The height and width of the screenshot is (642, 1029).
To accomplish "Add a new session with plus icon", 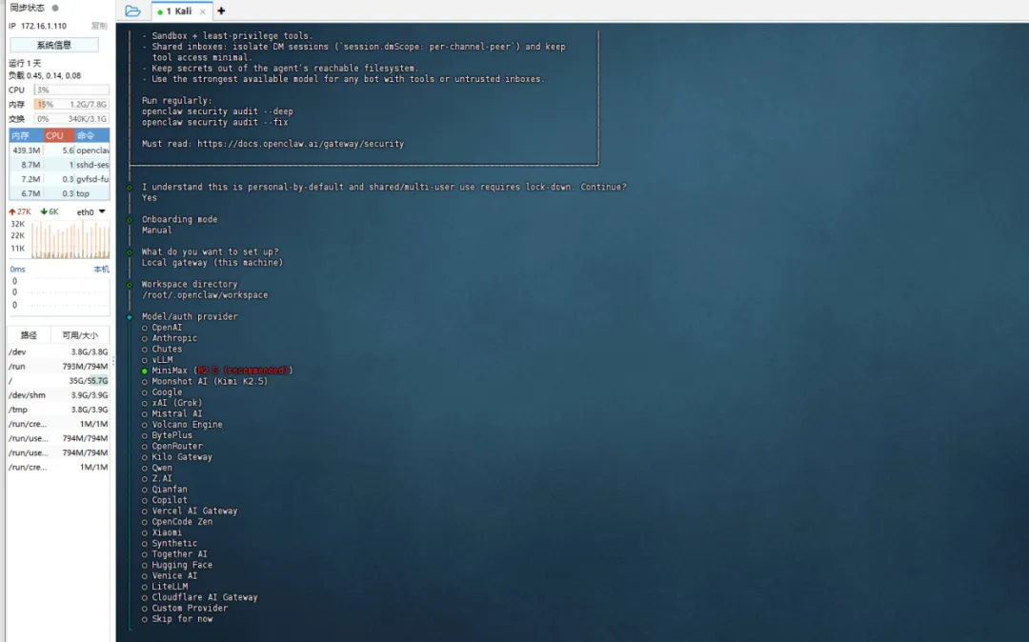I will tap(221, 10).
